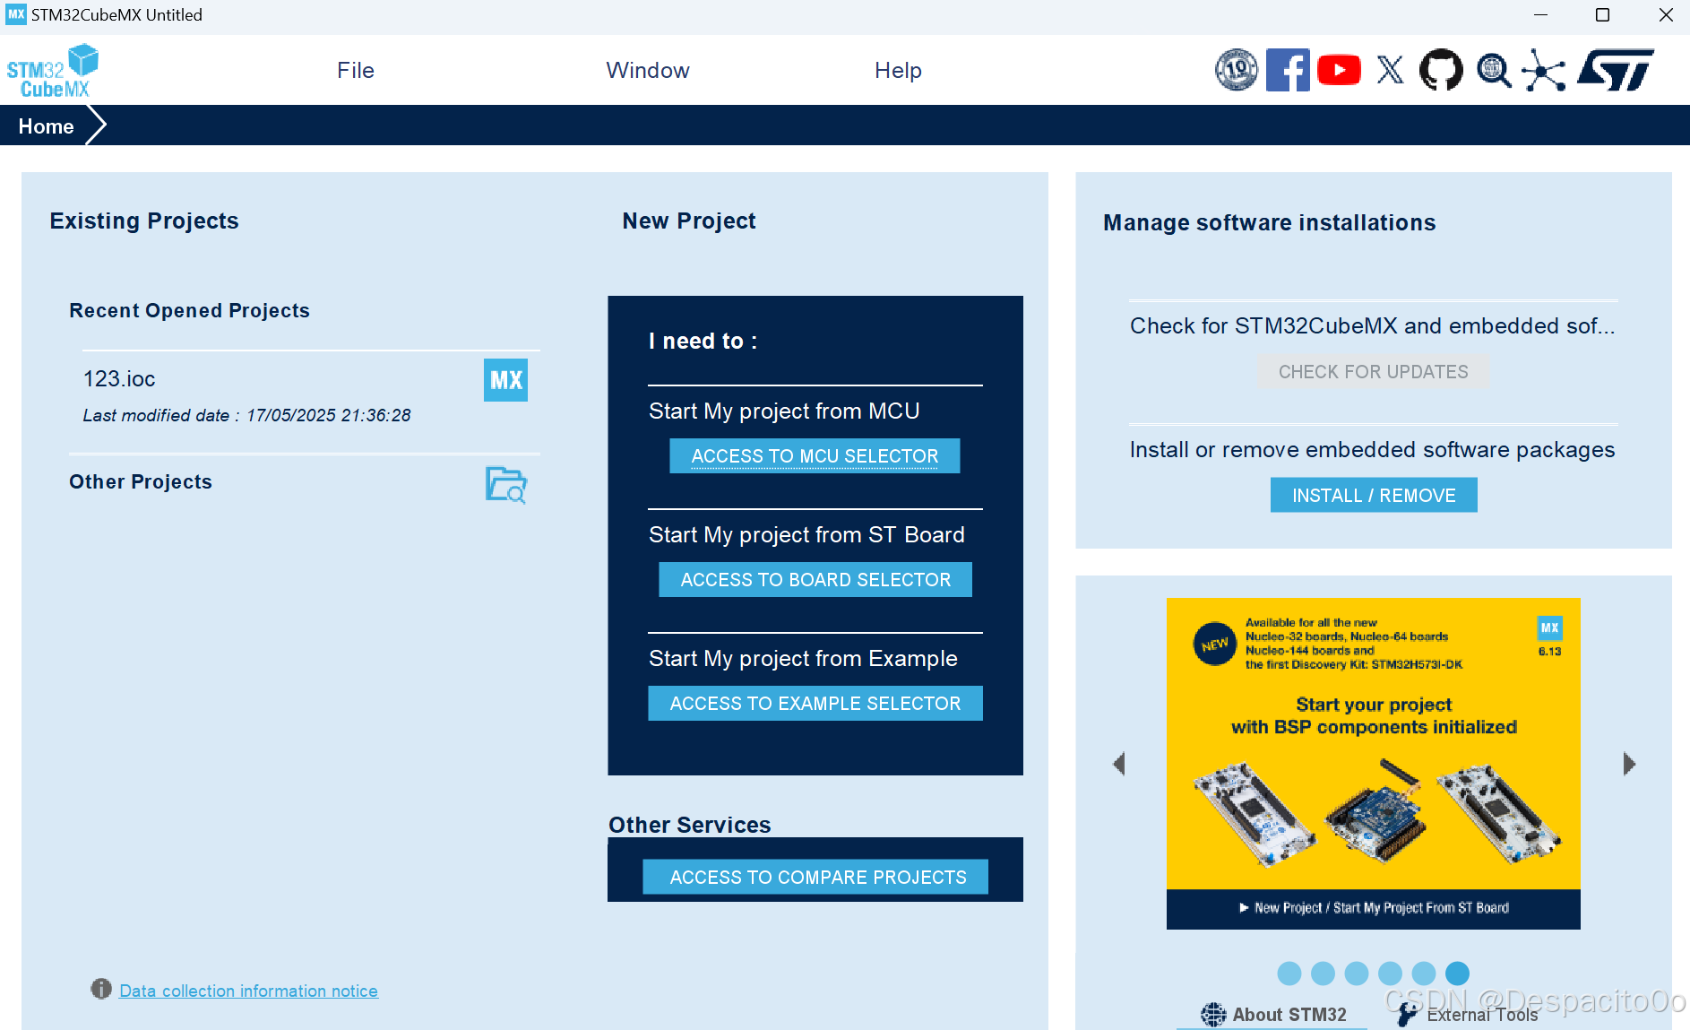Click Last modified date text of 123.ioc
This screenshot has height=1030, width=1690.
point(246,415)
